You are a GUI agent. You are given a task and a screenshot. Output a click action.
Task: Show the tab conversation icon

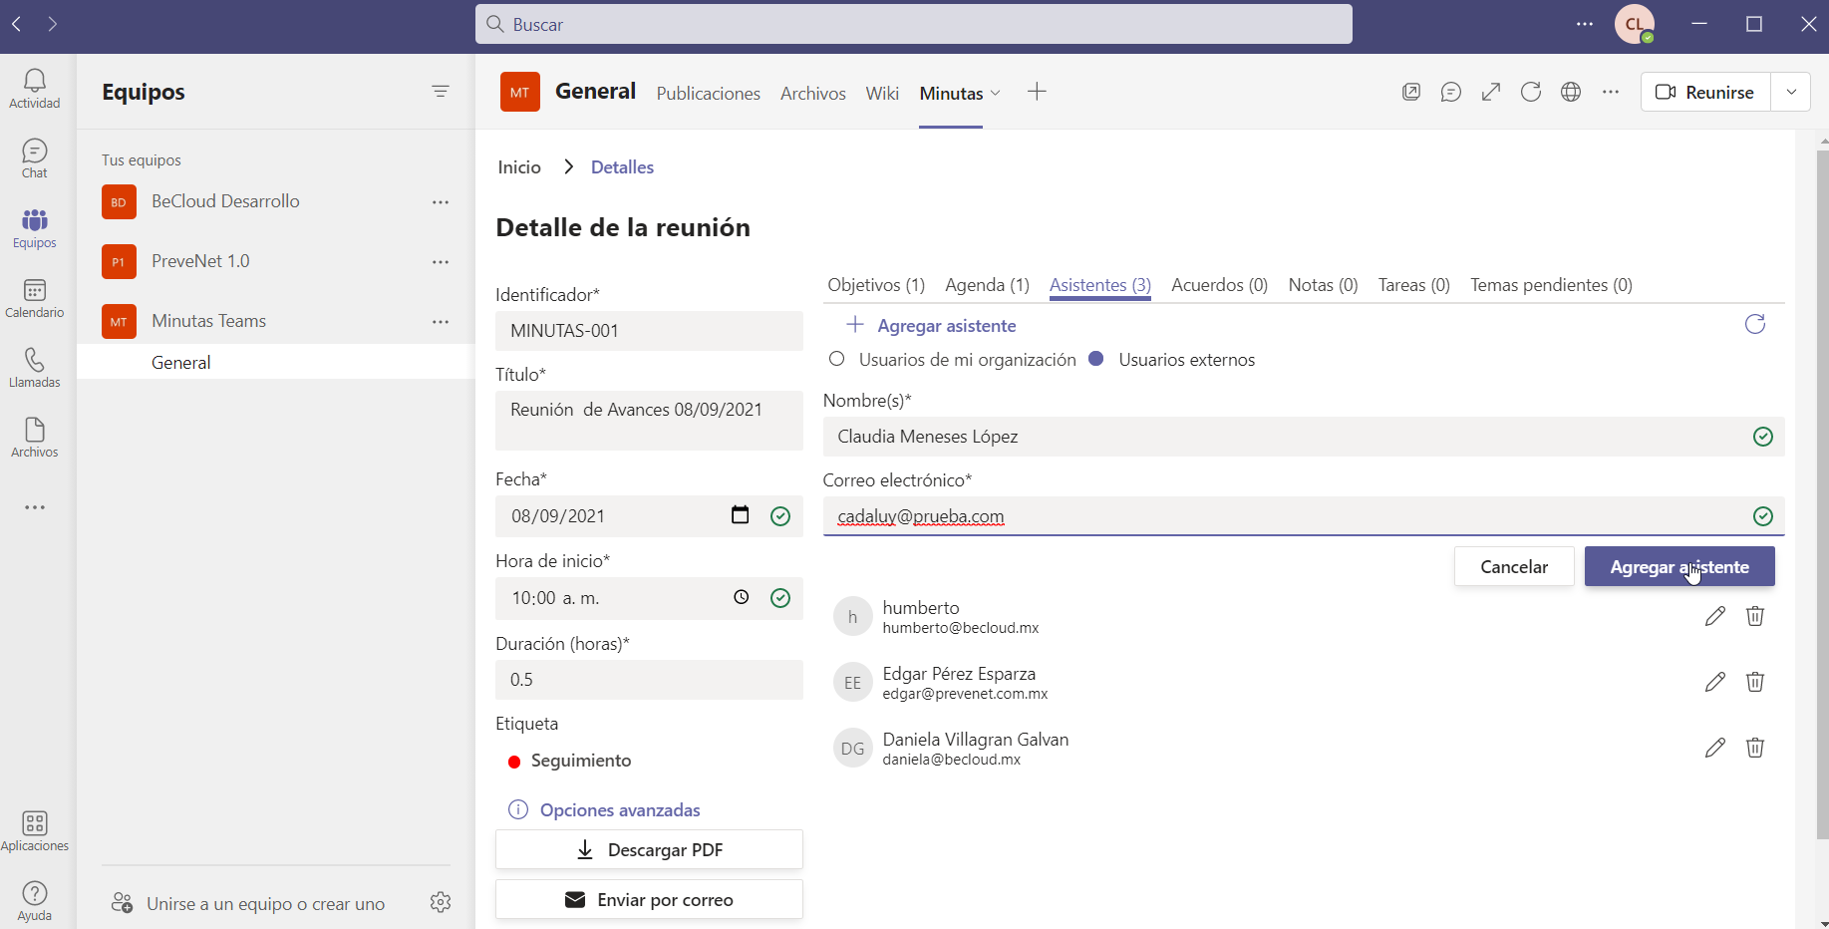point(1451,92)
